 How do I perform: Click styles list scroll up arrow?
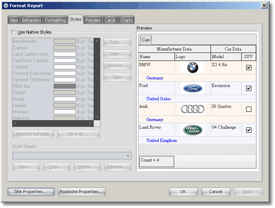(x=97, y=41)
